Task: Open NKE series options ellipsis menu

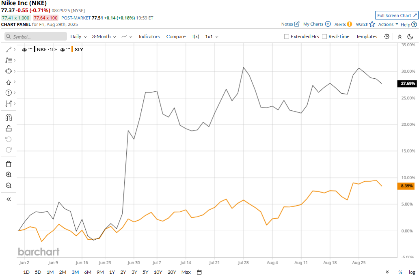Action: tap(30, 49)
